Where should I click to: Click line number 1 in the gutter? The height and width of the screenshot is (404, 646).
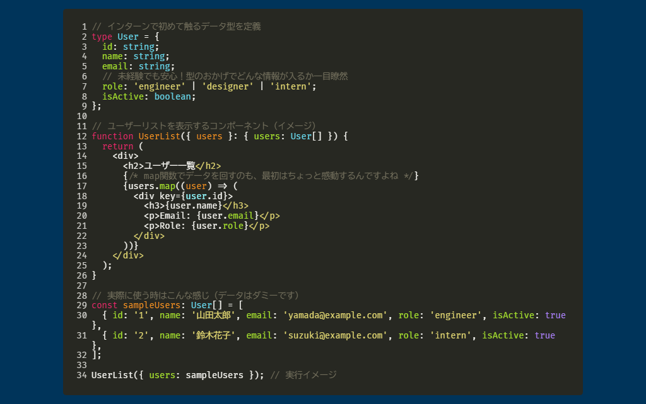pyautogui.click(x=84, y=27)
